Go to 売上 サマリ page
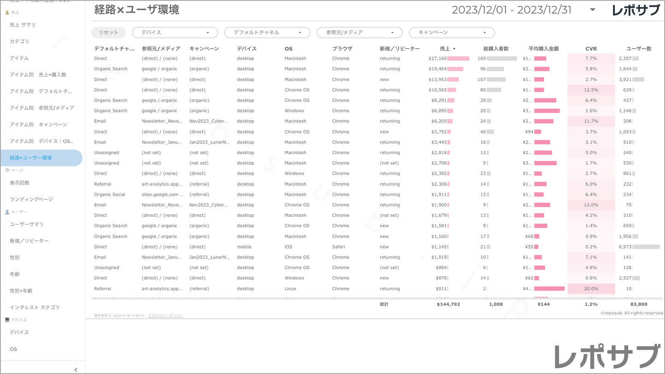 click(x=23, y=25)
